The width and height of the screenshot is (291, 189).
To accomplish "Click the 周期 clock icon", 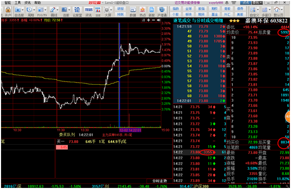I will pos(29,10).
